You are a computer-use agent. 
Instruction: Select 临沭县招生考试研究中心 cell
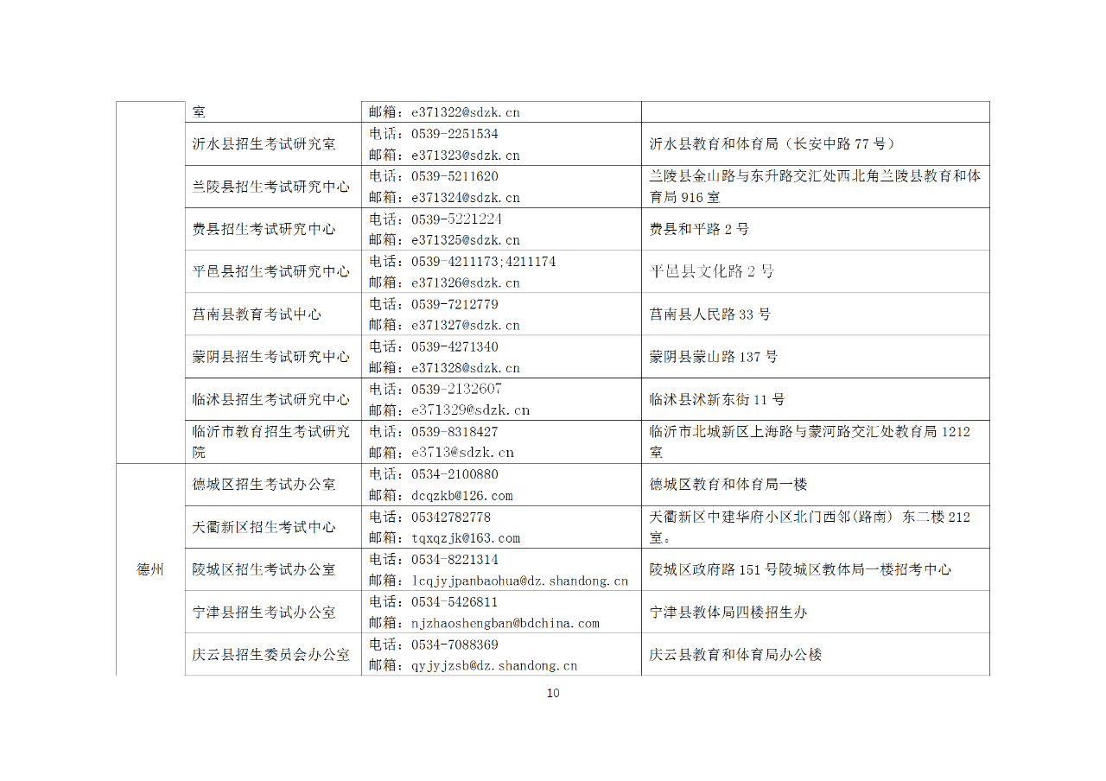273,399
